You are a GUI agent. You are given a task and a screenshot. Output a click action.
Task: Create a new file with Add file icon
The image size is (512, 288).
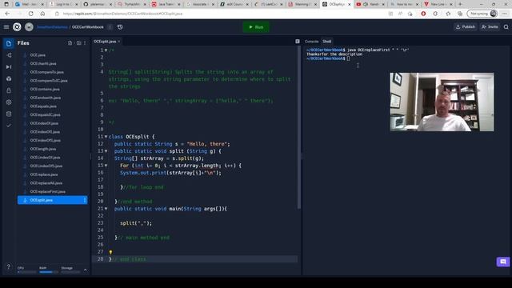click(70, 43)
